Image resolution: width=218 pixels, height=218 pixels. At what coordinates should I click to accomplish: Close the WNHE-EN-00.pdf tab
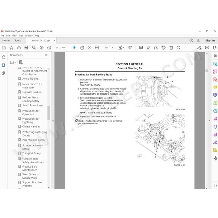point(54,40)
